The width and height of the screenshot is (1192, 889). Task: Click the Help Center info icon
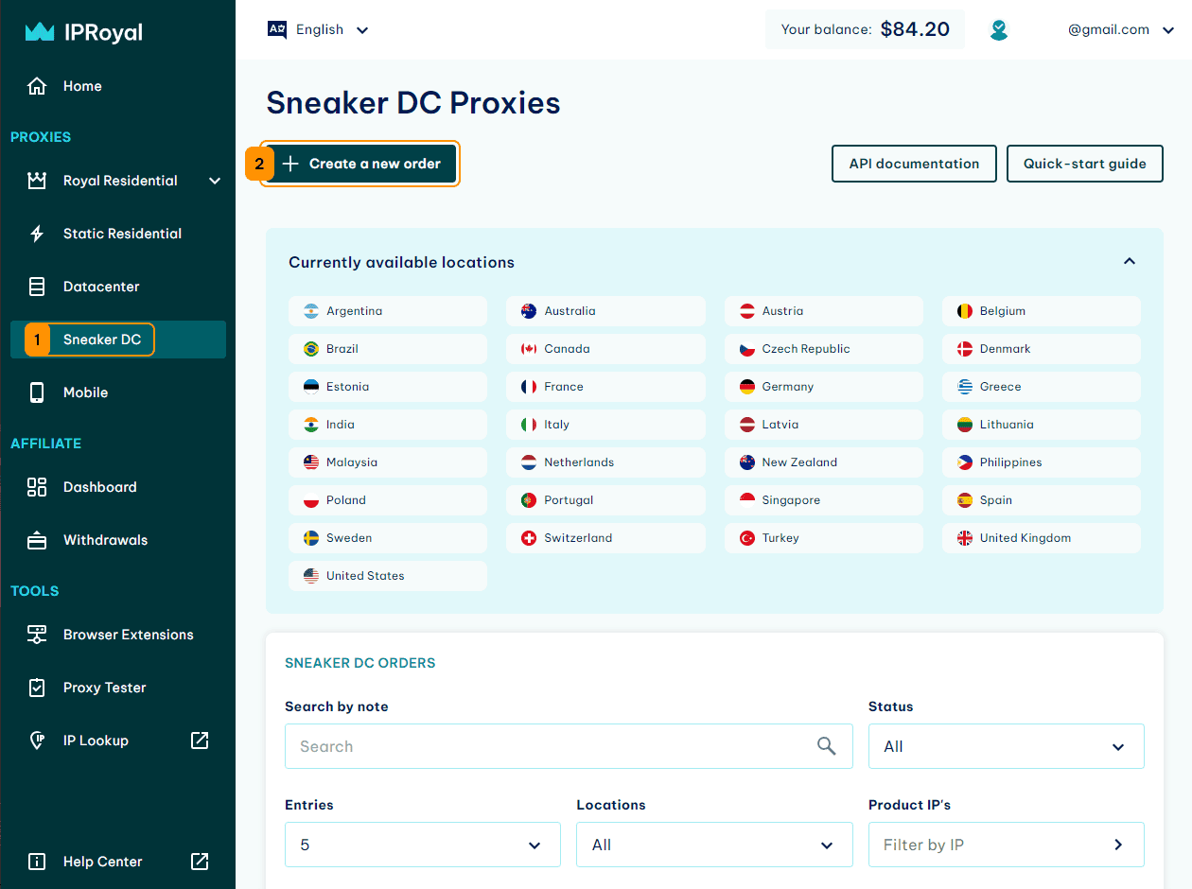point(37,862)
